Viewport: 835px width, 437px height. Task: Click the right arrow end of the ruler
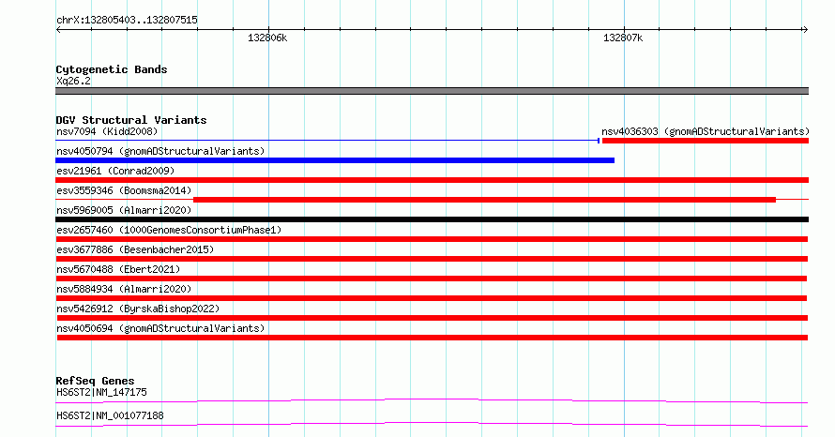(x=805, y=30)
